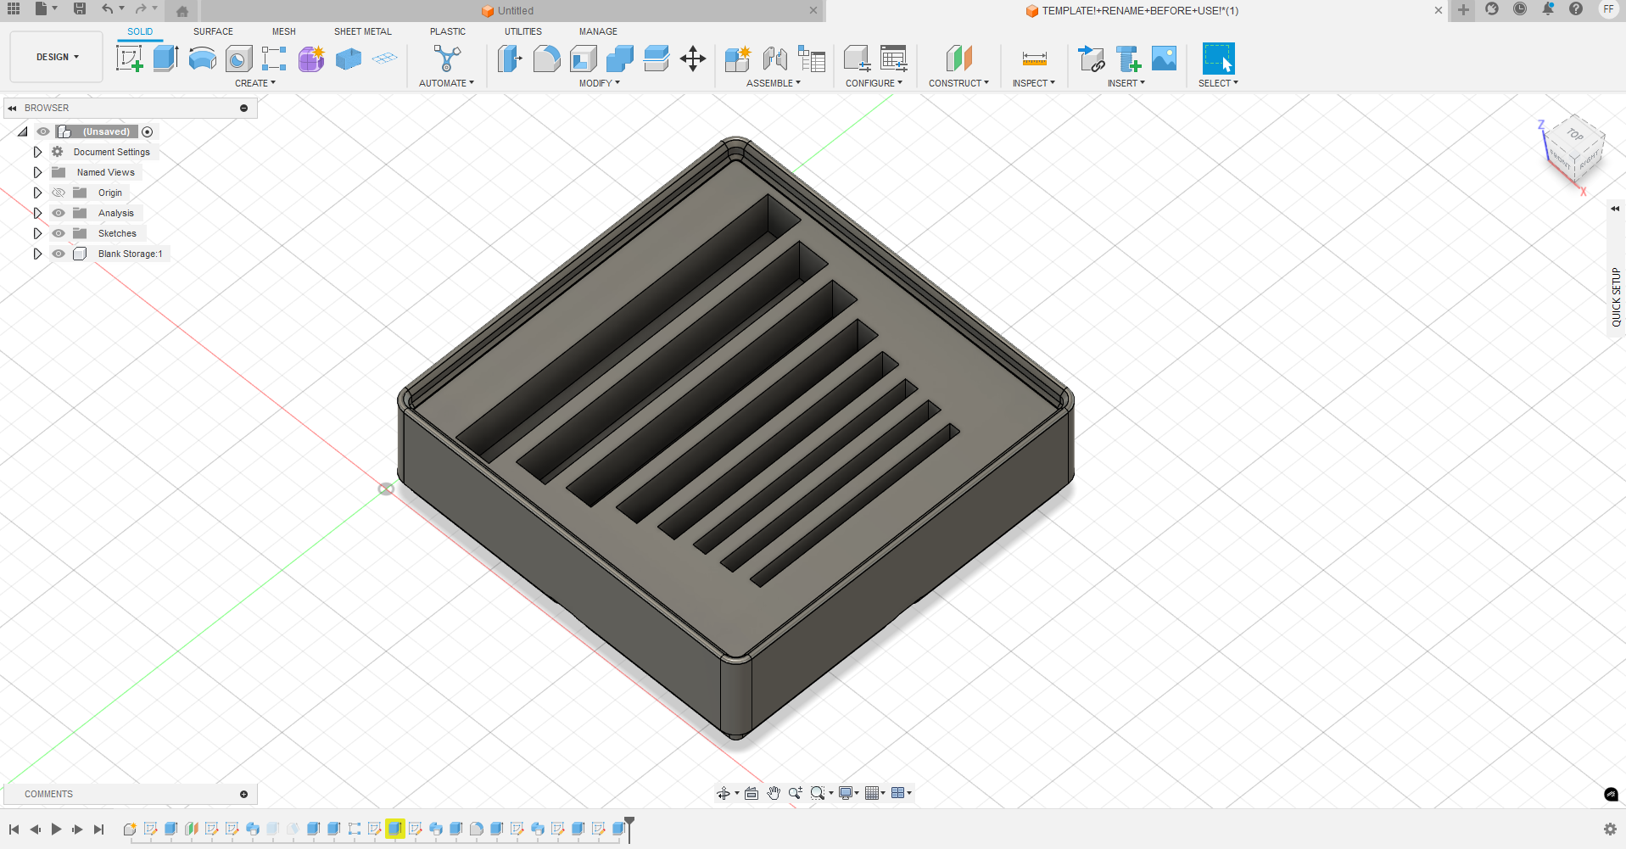The width and height of the screenshot is (1626, 849).
Task: Click the Automated Modeling icon
Action: tap(447, 59)
